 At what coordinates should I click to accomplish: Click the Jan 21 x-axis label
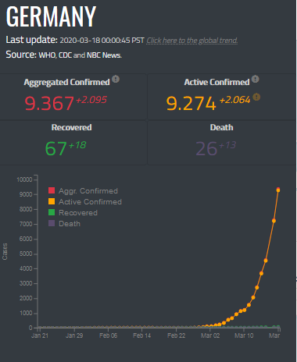coord(40,335)
